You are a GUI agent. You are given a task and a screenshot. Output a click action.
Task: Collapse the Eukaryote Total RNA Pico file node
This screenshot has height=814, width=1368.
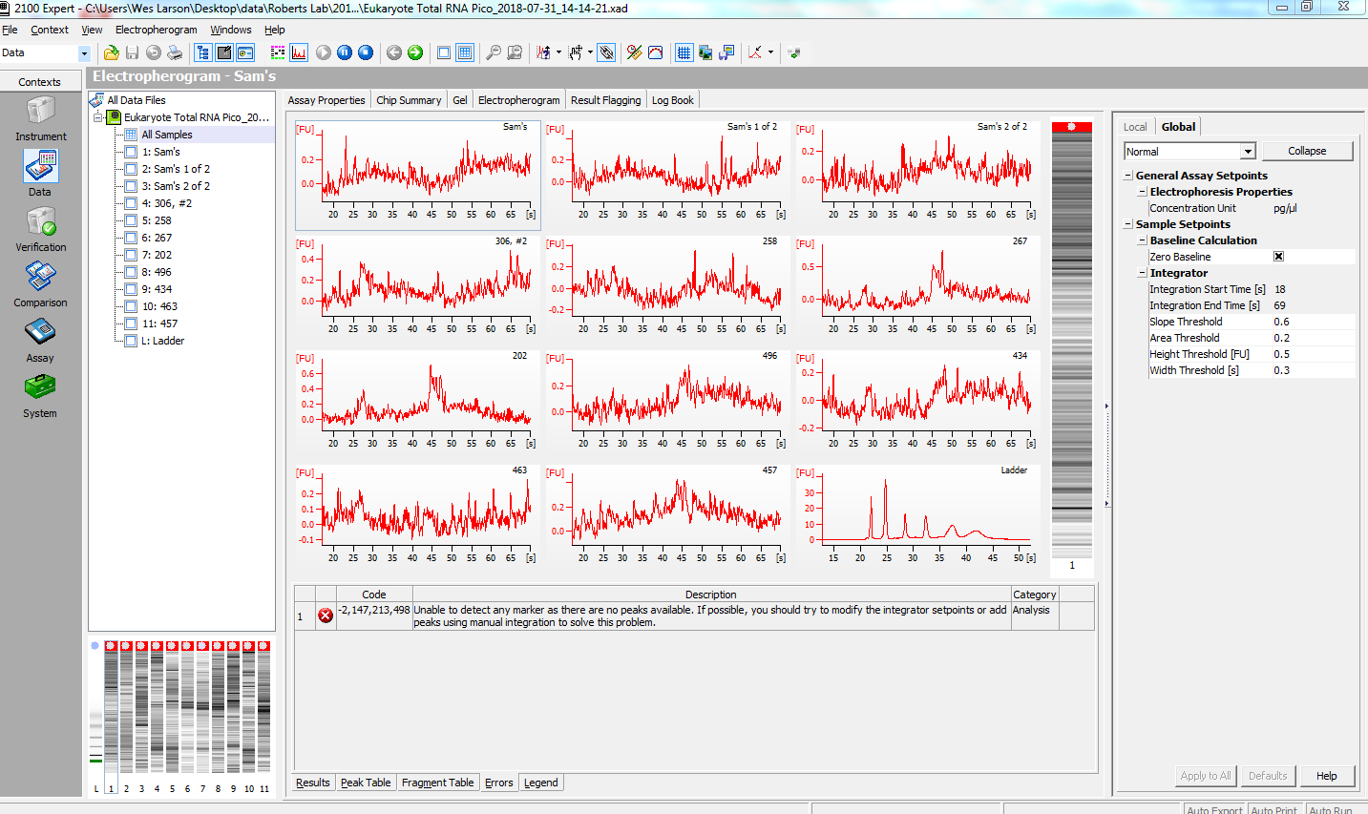coord(97,117)
